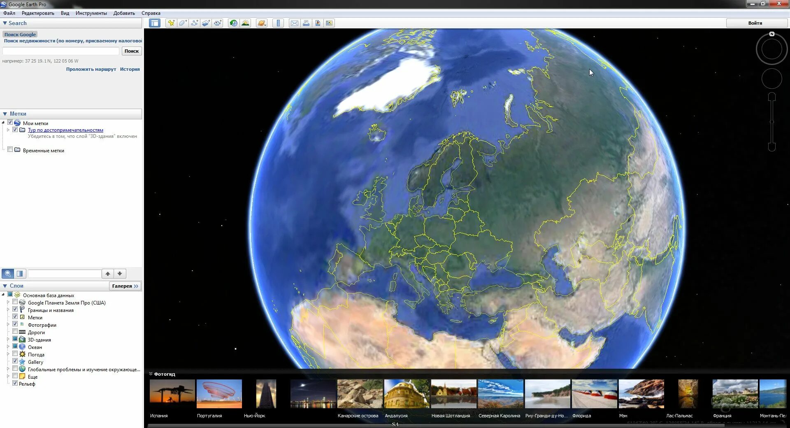The height and width of the screenshot is (428, 790).
Task: Click the Look joystick ring
Action: click(772, 49)
